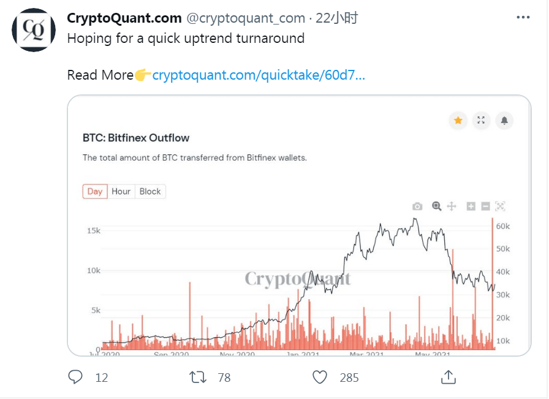549x399 pixels.
Task: Click the CryptoQuant.com account name
Action: [x=124, y=18]
